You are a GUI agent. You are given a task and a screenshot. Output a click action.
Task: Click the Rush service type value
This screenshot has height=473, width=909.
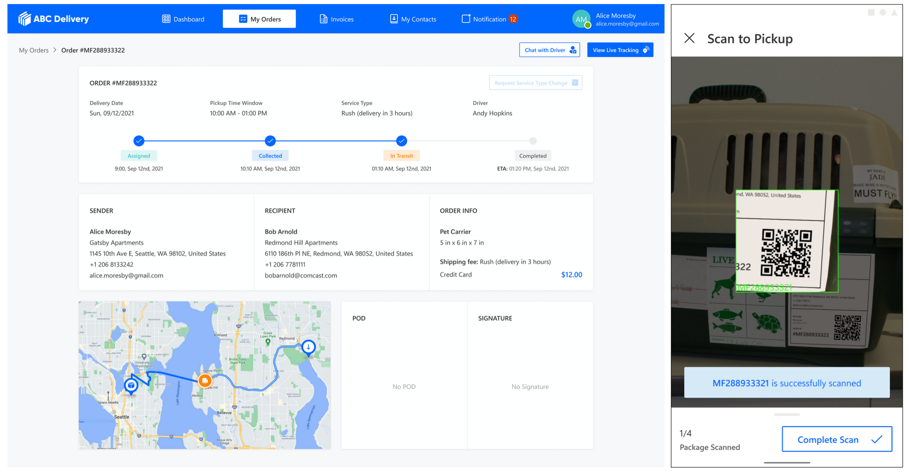pos(377,113)
